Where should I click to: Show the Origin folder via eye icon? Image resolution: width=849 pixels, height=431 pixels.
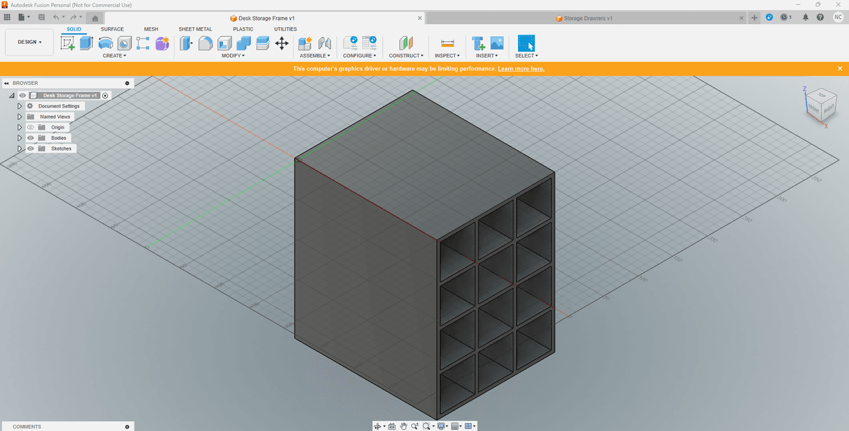(x=31, y=127)
